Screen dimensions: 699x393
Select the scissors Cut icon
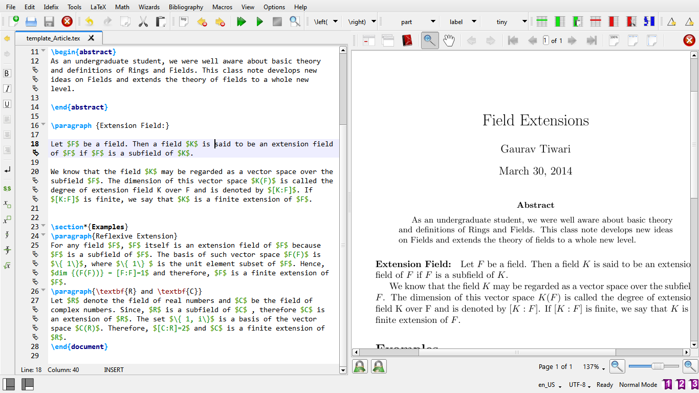[143, 21]
